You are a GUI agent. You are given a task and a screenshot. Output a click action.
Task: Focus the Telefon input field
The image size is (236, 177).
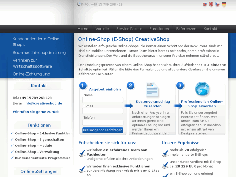(103, 122)
